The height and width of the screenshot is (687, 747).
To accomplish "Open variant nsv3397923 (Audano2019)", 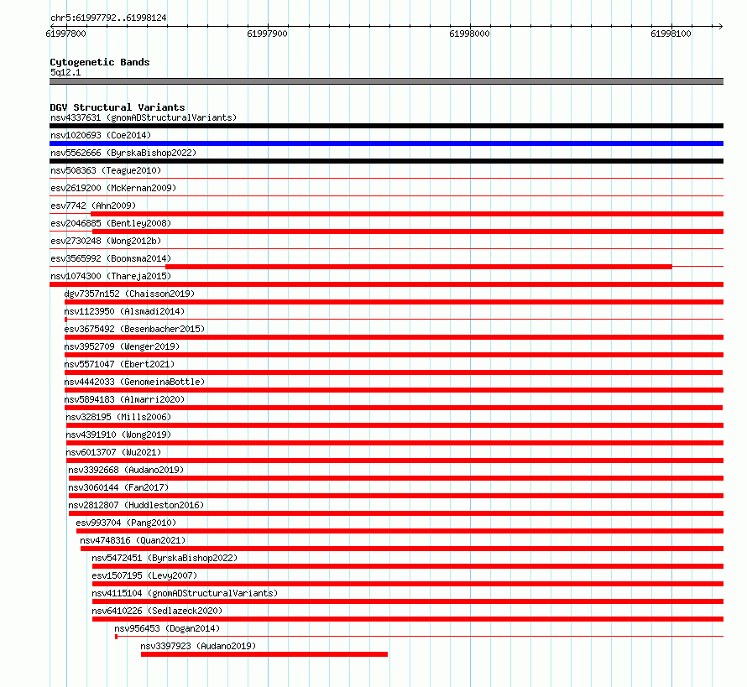I will click(x=198, y=646).
